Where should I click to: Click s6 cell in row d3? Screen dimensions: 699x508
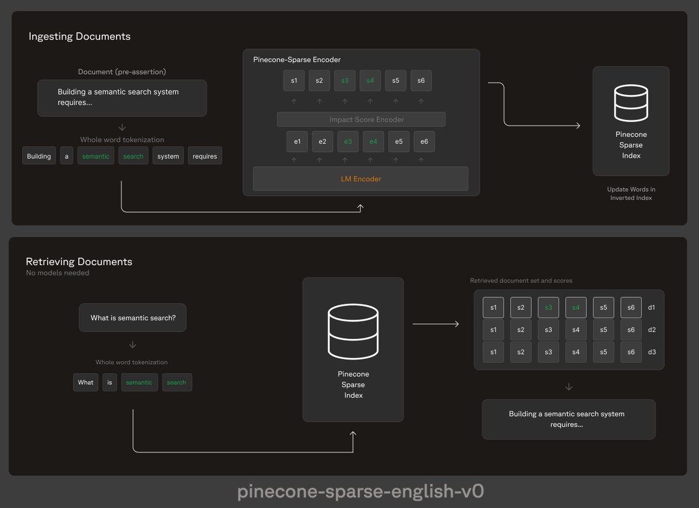pyautogui.click(x=631, y=352)
